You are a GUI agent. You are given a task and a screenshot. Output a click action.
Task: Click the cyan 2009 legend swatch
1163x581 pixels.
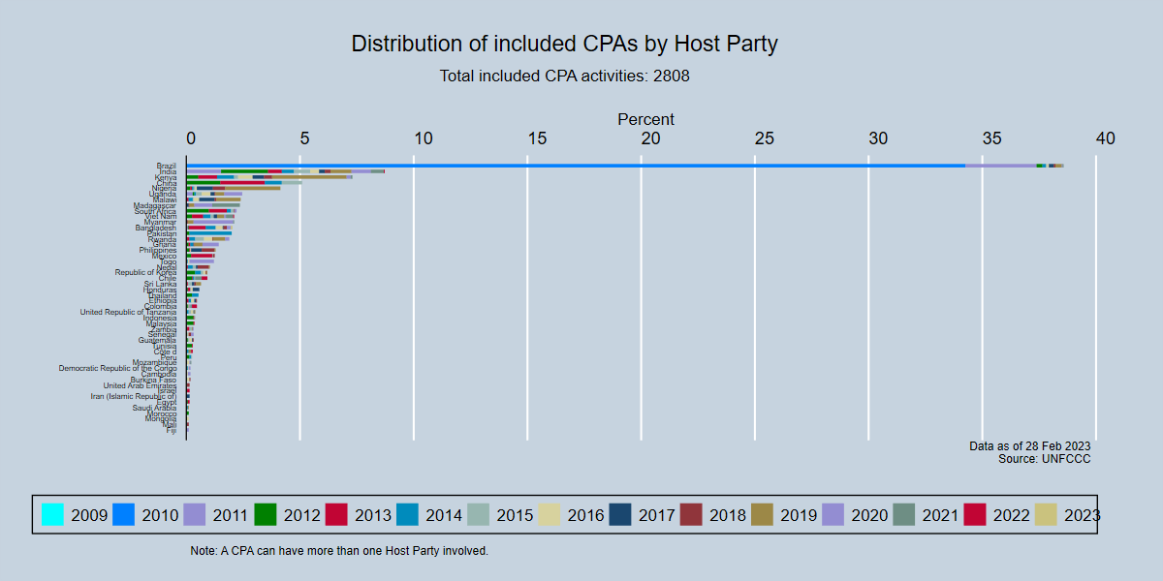(53, 515)
